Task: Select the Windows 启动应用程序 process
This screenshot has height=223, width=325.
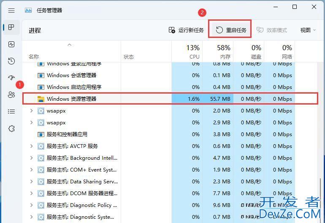Action: point(74,87)
